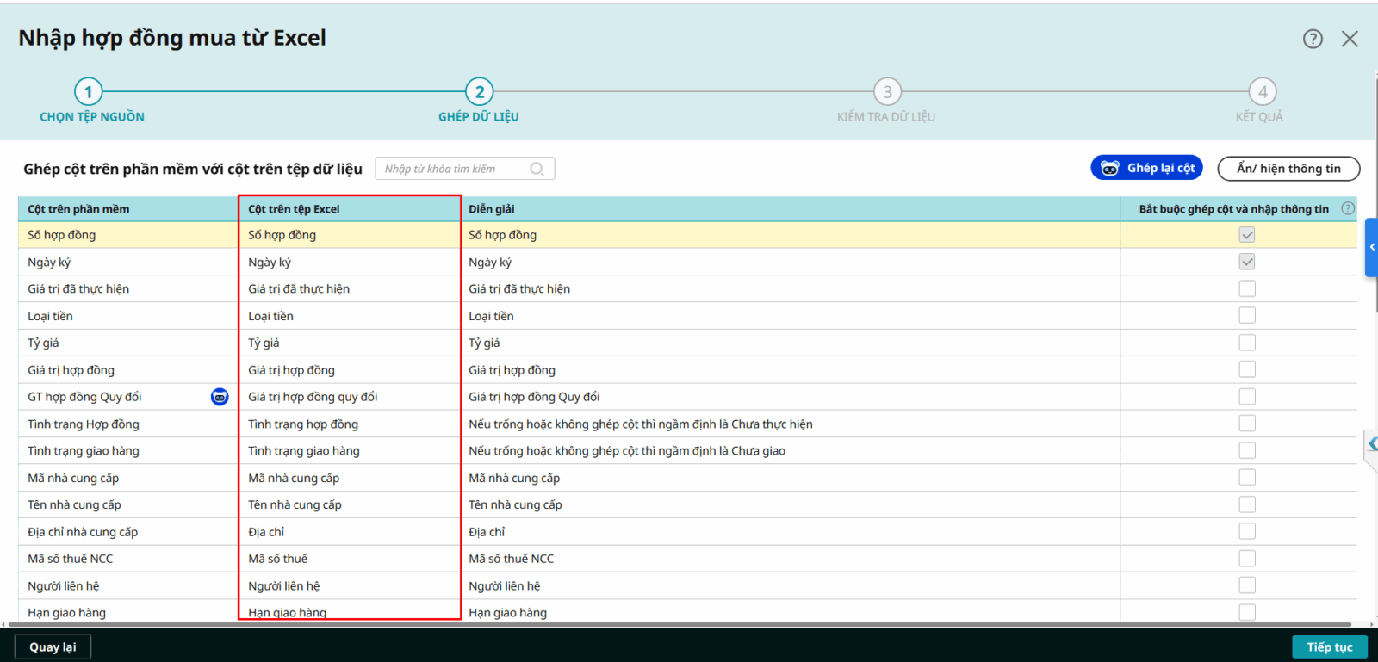Click mascot icon in GT hợp đồng Quy đổi row
1378x662 pixels.
[220, 397]
